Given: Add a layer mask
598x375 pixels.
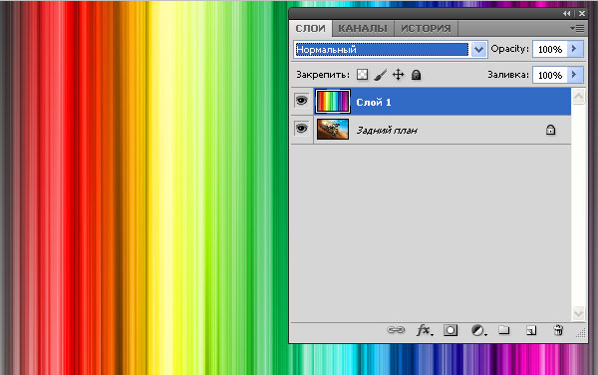Looking at the screenshot, I should click(450, 330).
